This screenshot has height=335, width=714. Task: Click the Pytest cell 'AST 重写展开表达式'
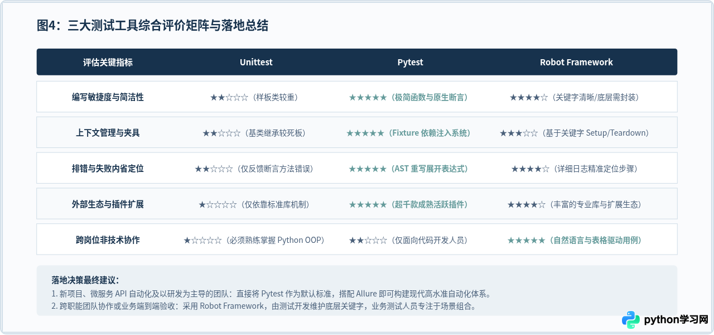pos(411,169)
